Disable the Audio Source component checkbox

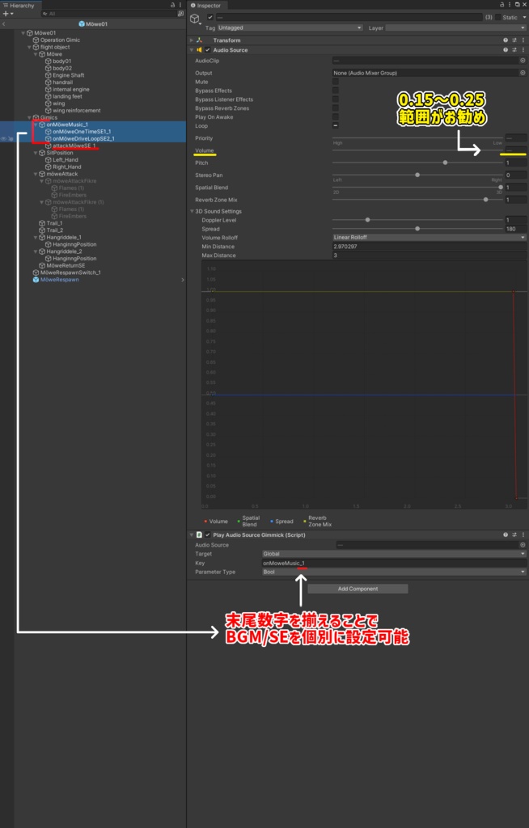pos(208,50)
